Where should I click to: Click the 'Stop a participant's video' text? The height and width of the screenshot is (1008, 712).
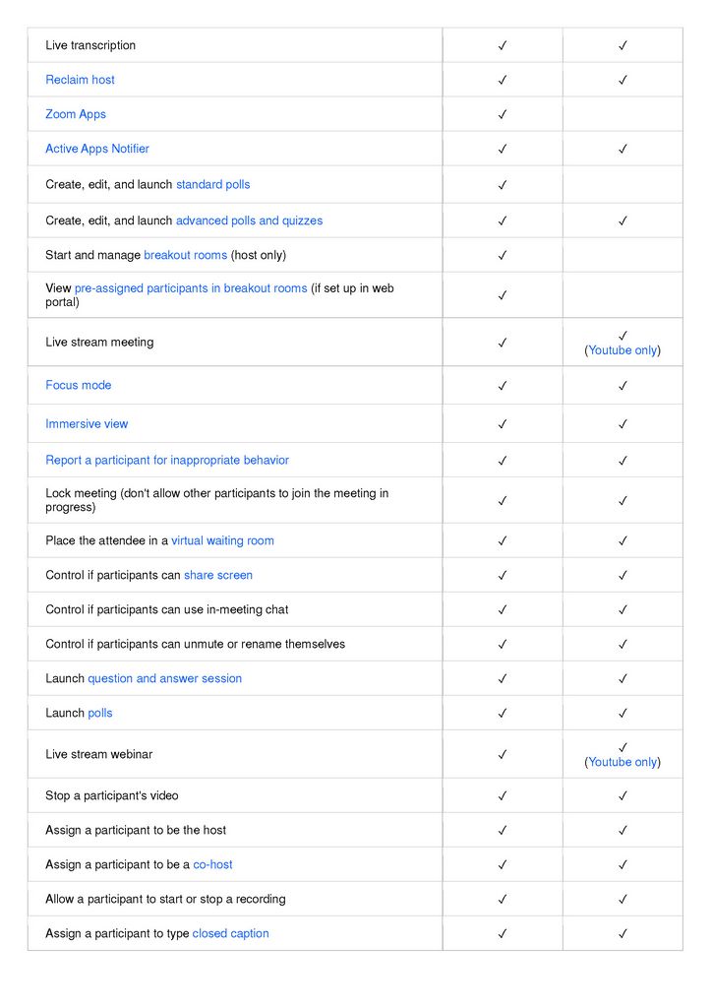coord(112,795)
